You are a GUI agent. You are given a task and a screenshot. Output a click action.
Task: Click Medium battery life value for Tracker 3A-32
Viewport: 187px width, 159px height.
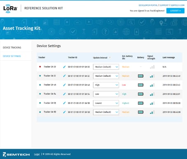click(126, 76)
